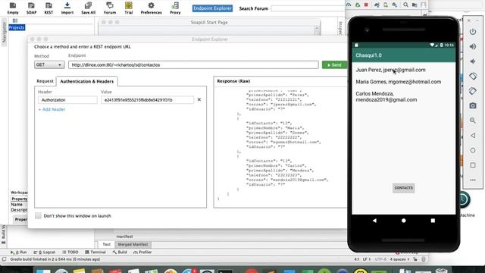Click the search magnifier in Android Studio toolbar
This screenshot has height=273, width=485.
pos(405,5)
